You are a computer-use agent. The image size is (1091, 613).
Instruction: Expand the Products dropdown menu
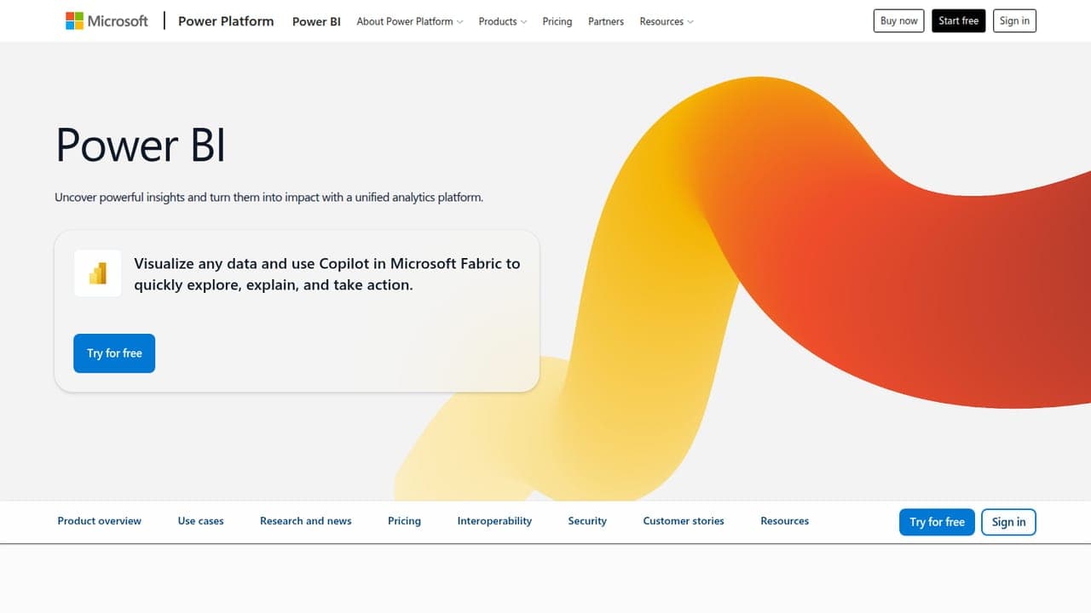click(503, 21)
